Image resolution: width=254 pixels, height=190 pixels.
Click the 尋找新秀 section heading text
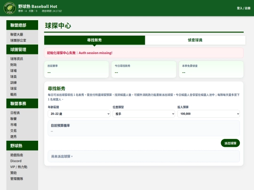[x=56, y=89]
